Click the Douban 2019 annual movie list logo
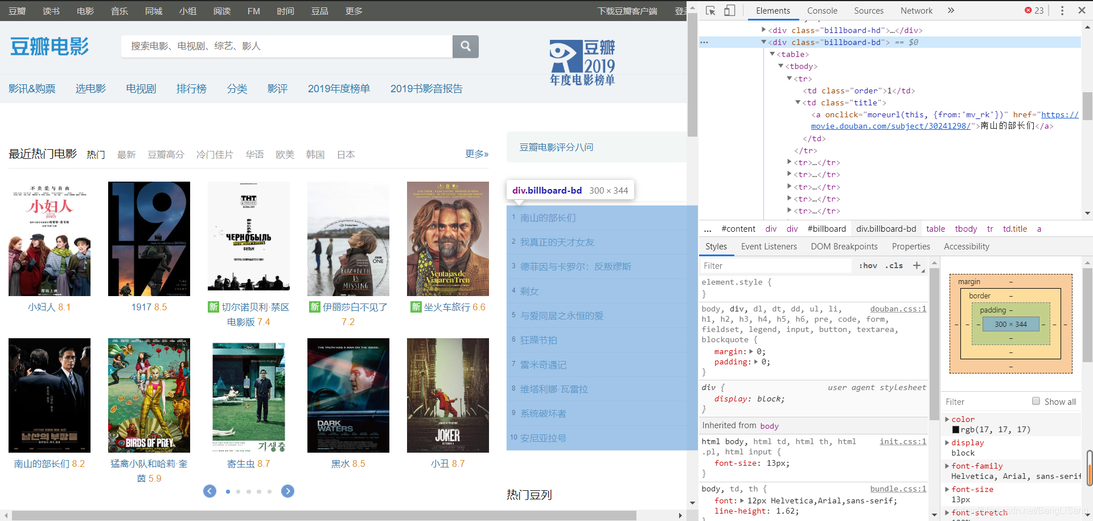Image resolution: width=1093 pixels, height=521 pixels. 582,63
